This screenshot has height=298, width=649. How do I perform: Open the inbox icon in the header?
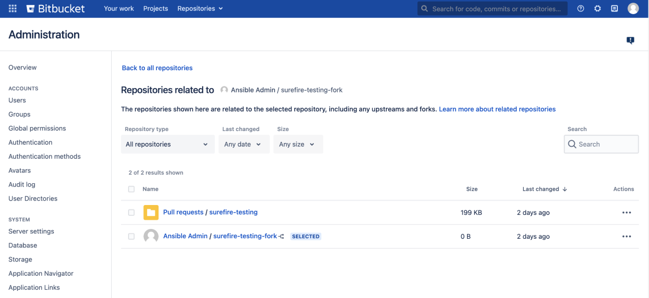click(615, 8)
